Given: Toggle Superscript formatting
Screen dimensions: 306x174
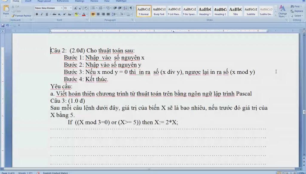Looking at the screenshot, I should click(64, 14).
